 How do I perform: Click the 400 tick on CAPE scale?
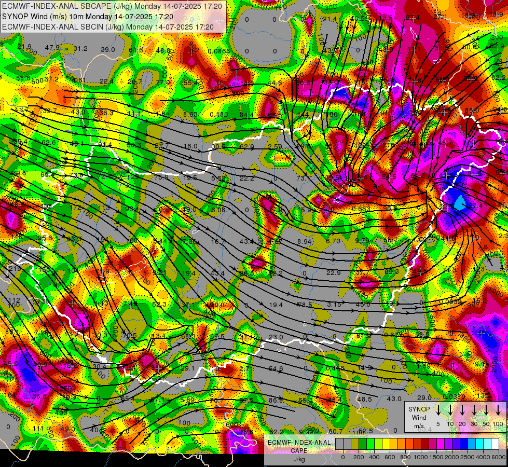click(x=374, y=457)
